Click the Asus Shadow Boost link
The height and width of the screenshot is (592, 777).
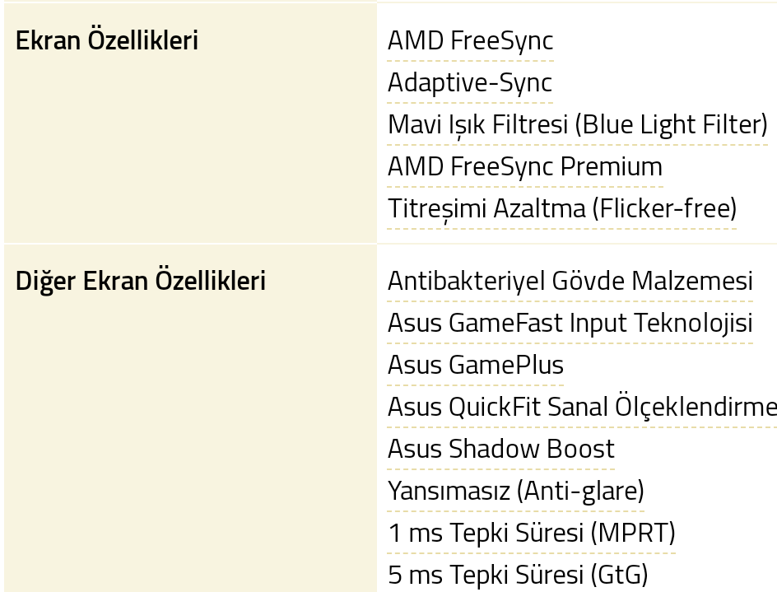tap(501, 449)
